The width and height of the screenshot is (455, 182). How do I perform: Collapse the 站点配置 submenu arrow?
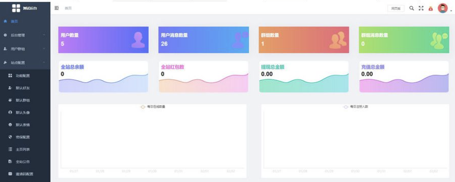(x=44, y=62)
